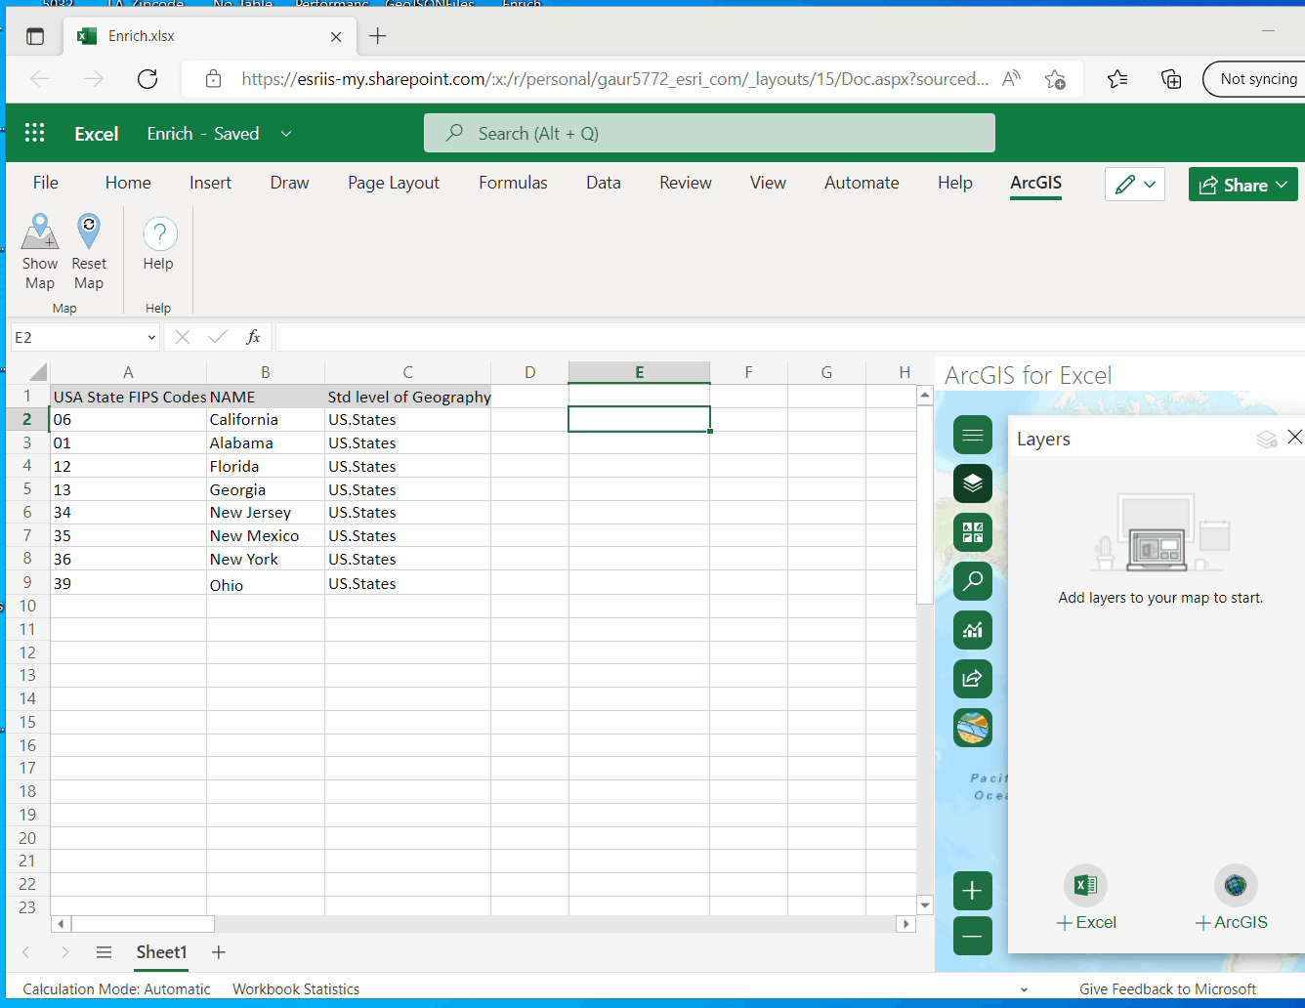Open the map Share tool
The height and width of the screenshot is (1008, 1305).
[x=973, y=679]
